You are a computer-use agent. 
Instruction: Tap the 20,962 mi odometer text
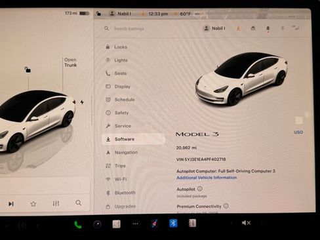coord(186,148)
